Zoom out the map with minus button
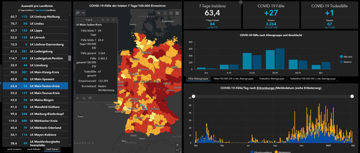The width and height of the screenshot is (360, 153). click(177, 150)
